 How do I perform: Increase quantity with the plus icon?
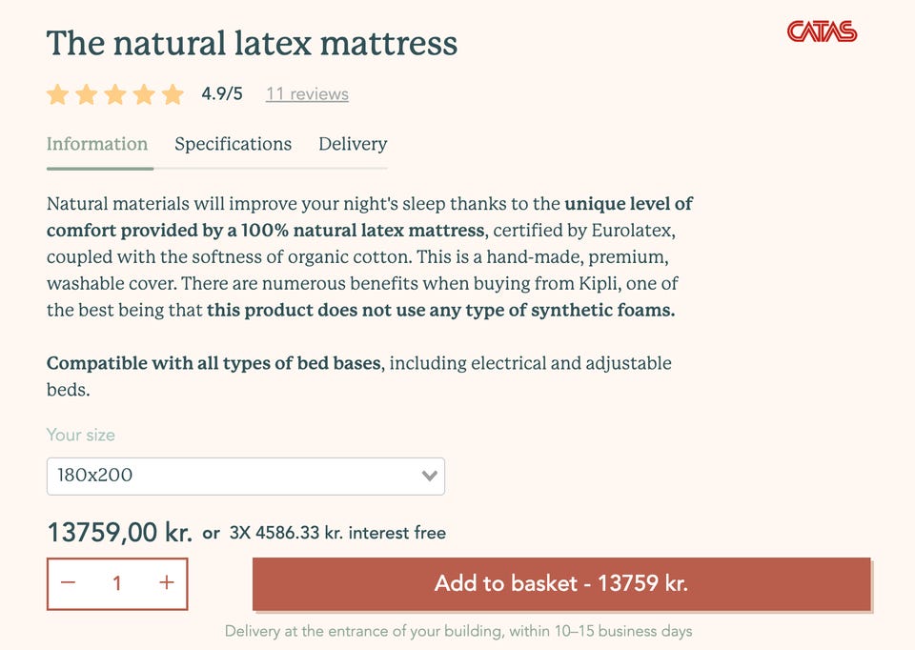167,583
